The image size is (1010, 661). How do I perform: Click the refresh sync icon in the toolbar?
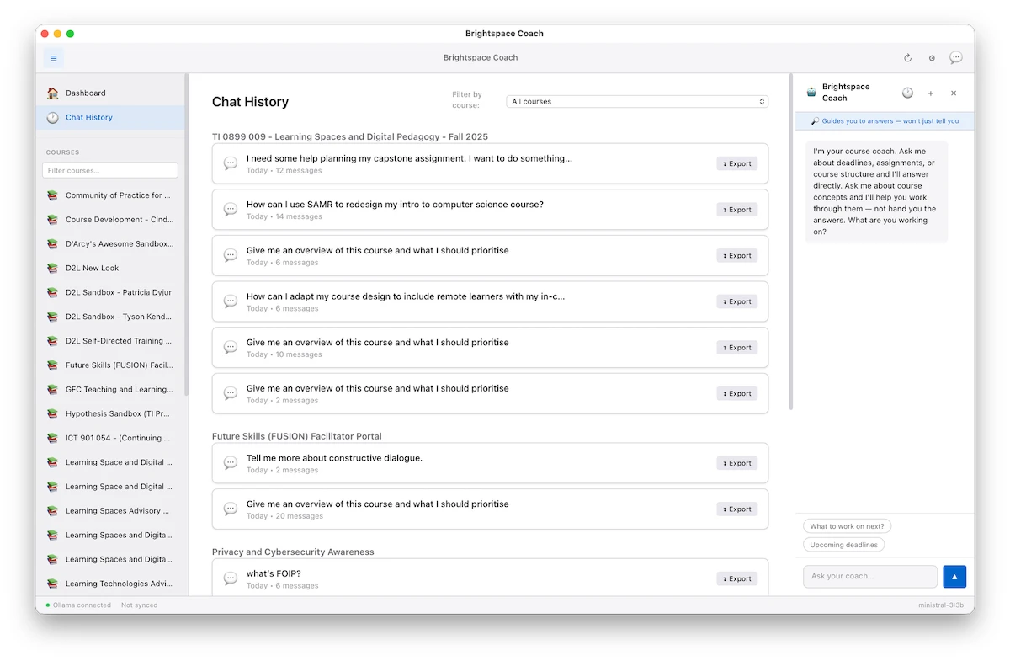pyautogui.click(x=907, y=58)
